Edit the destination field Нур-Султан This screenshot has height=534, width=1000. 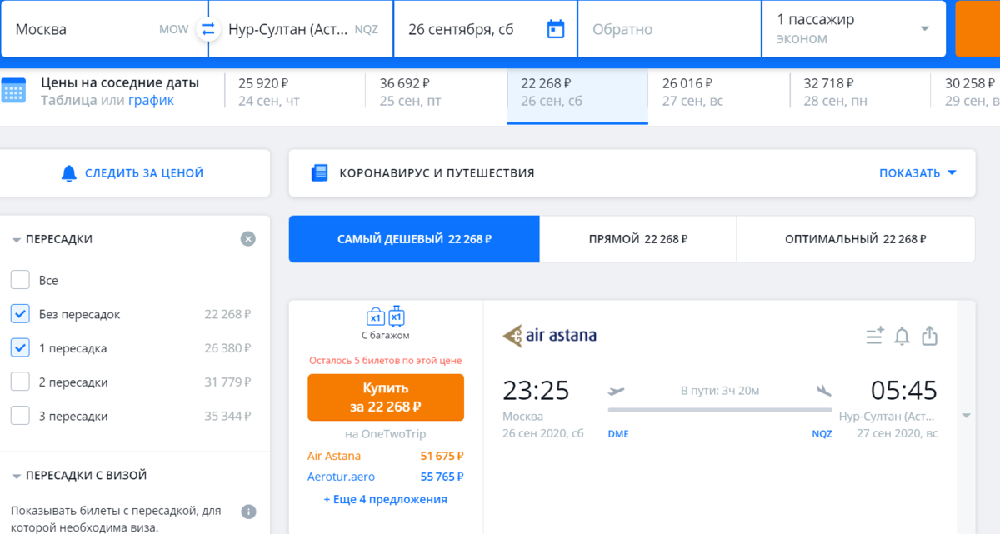click(301, 29)
